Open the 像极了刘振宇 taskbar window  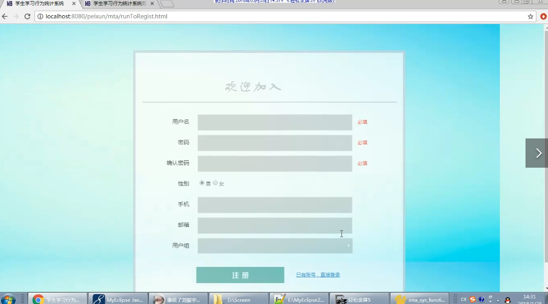(x=178, y=299)
